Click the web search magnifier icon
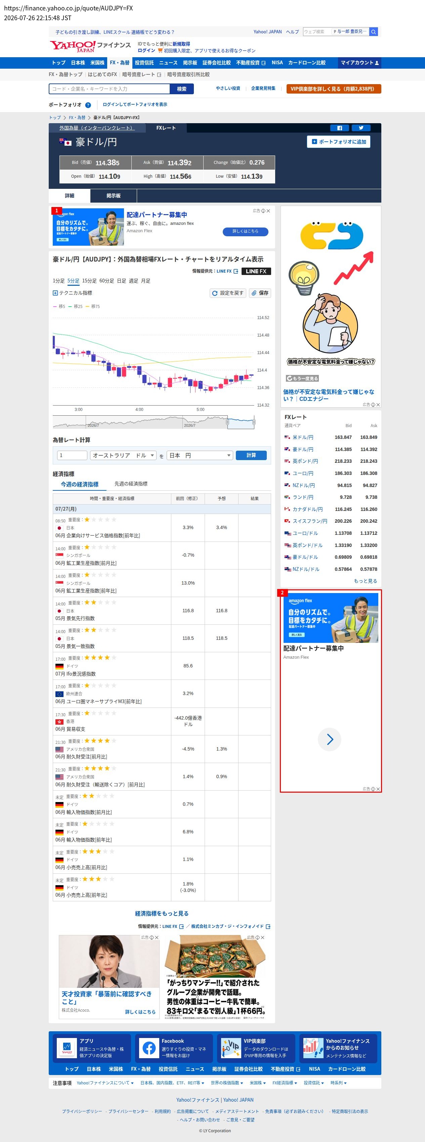 point(374,32)
